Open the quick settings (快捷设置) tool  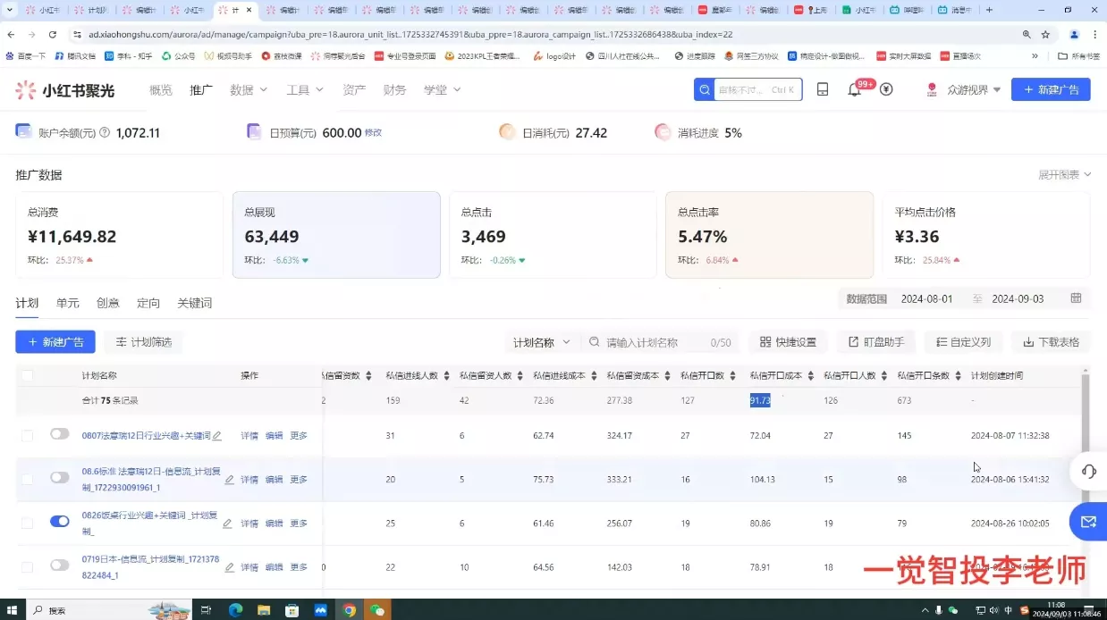click(x=788, y=341)
